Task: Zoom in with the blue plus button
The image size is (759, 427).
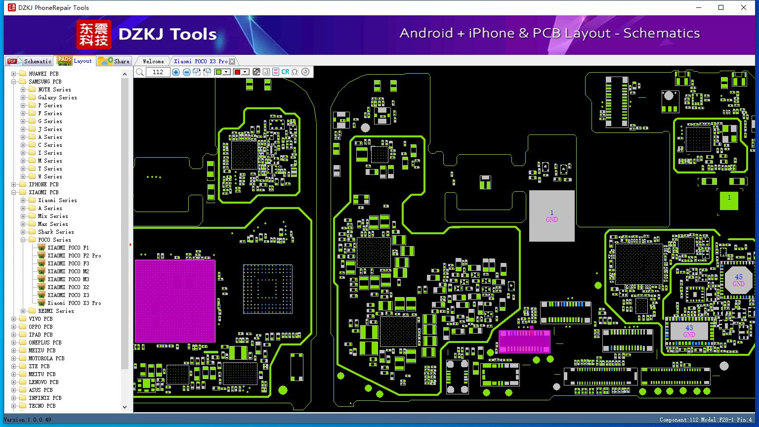Action: pos(176,72)
